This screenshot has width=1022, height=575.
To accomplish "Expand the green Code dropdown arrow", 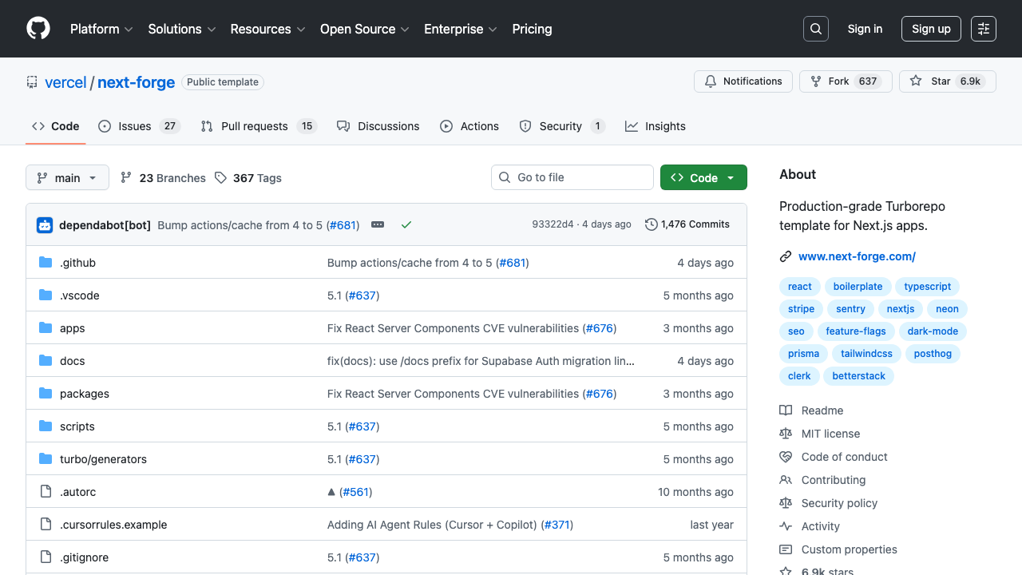I will (x=730, y=177).
